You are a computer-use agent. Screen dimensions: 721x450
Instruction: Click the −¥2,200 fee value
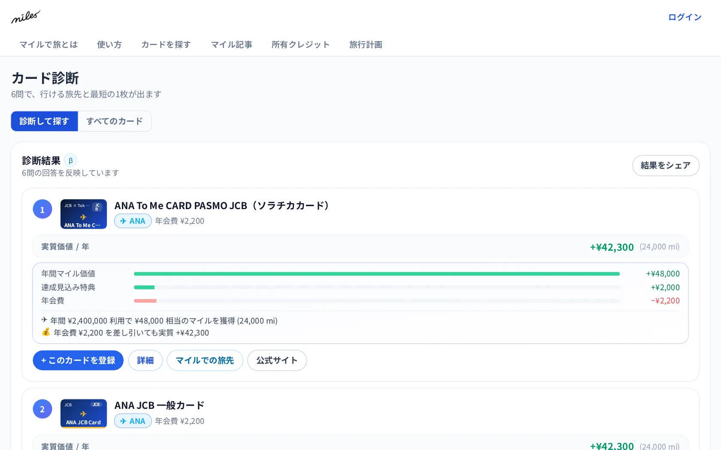pos(665,301)
